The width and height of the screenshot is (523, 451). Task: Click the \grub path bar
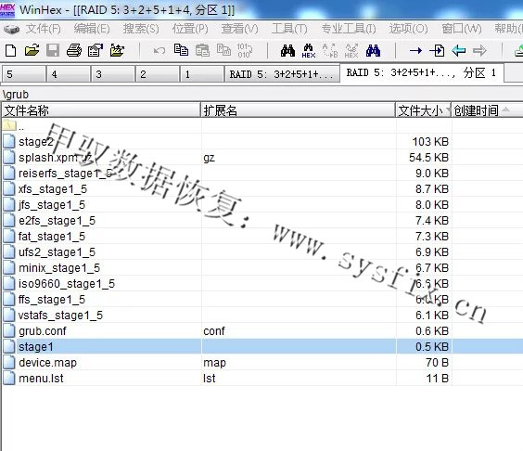(x=261, y=95)
